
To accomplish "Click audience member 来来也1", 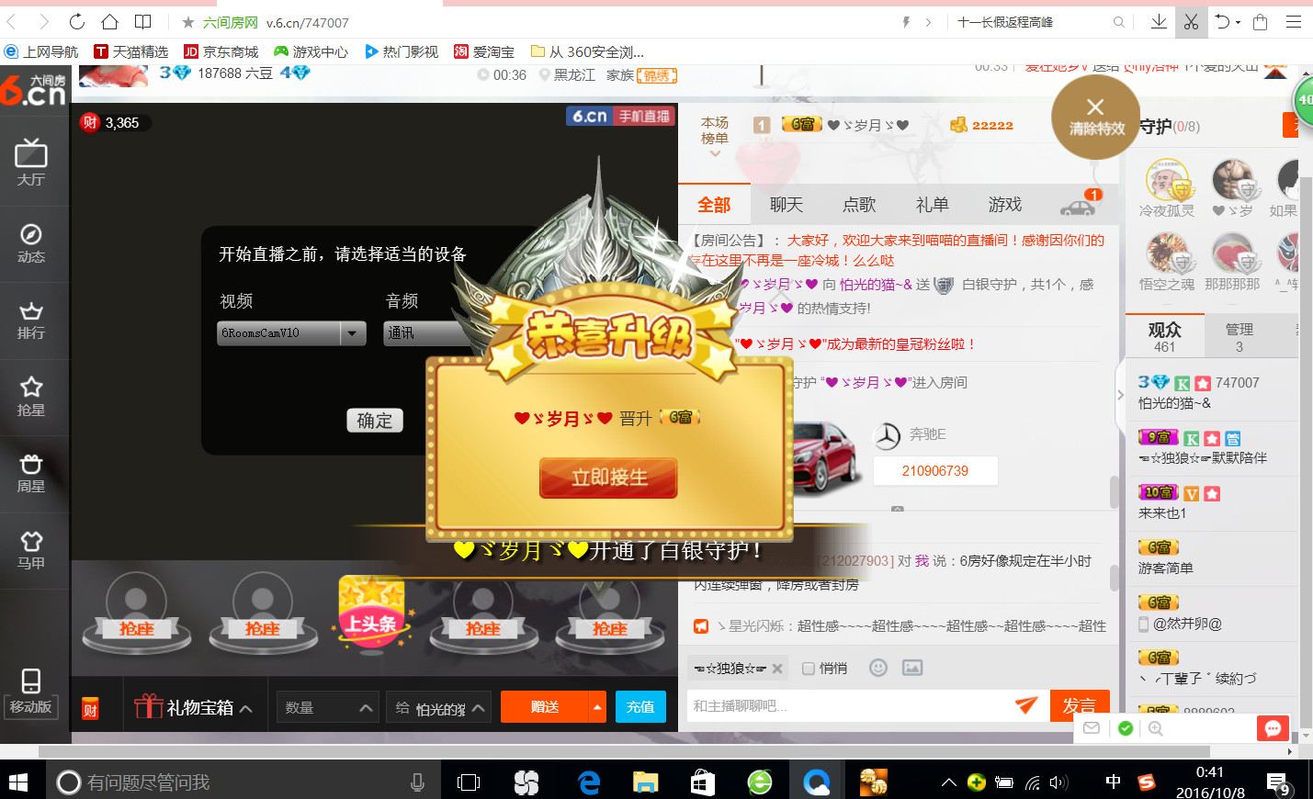I will [x=1162, y=513].
